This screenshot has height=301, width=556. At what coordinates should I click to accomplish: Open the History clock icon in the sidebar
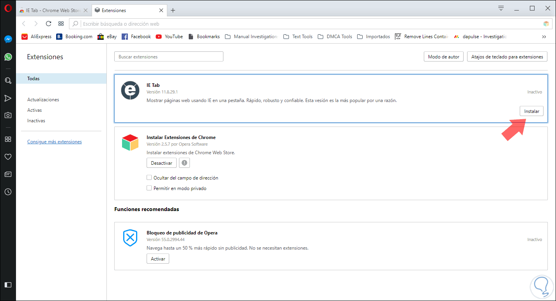coord(8,192)
